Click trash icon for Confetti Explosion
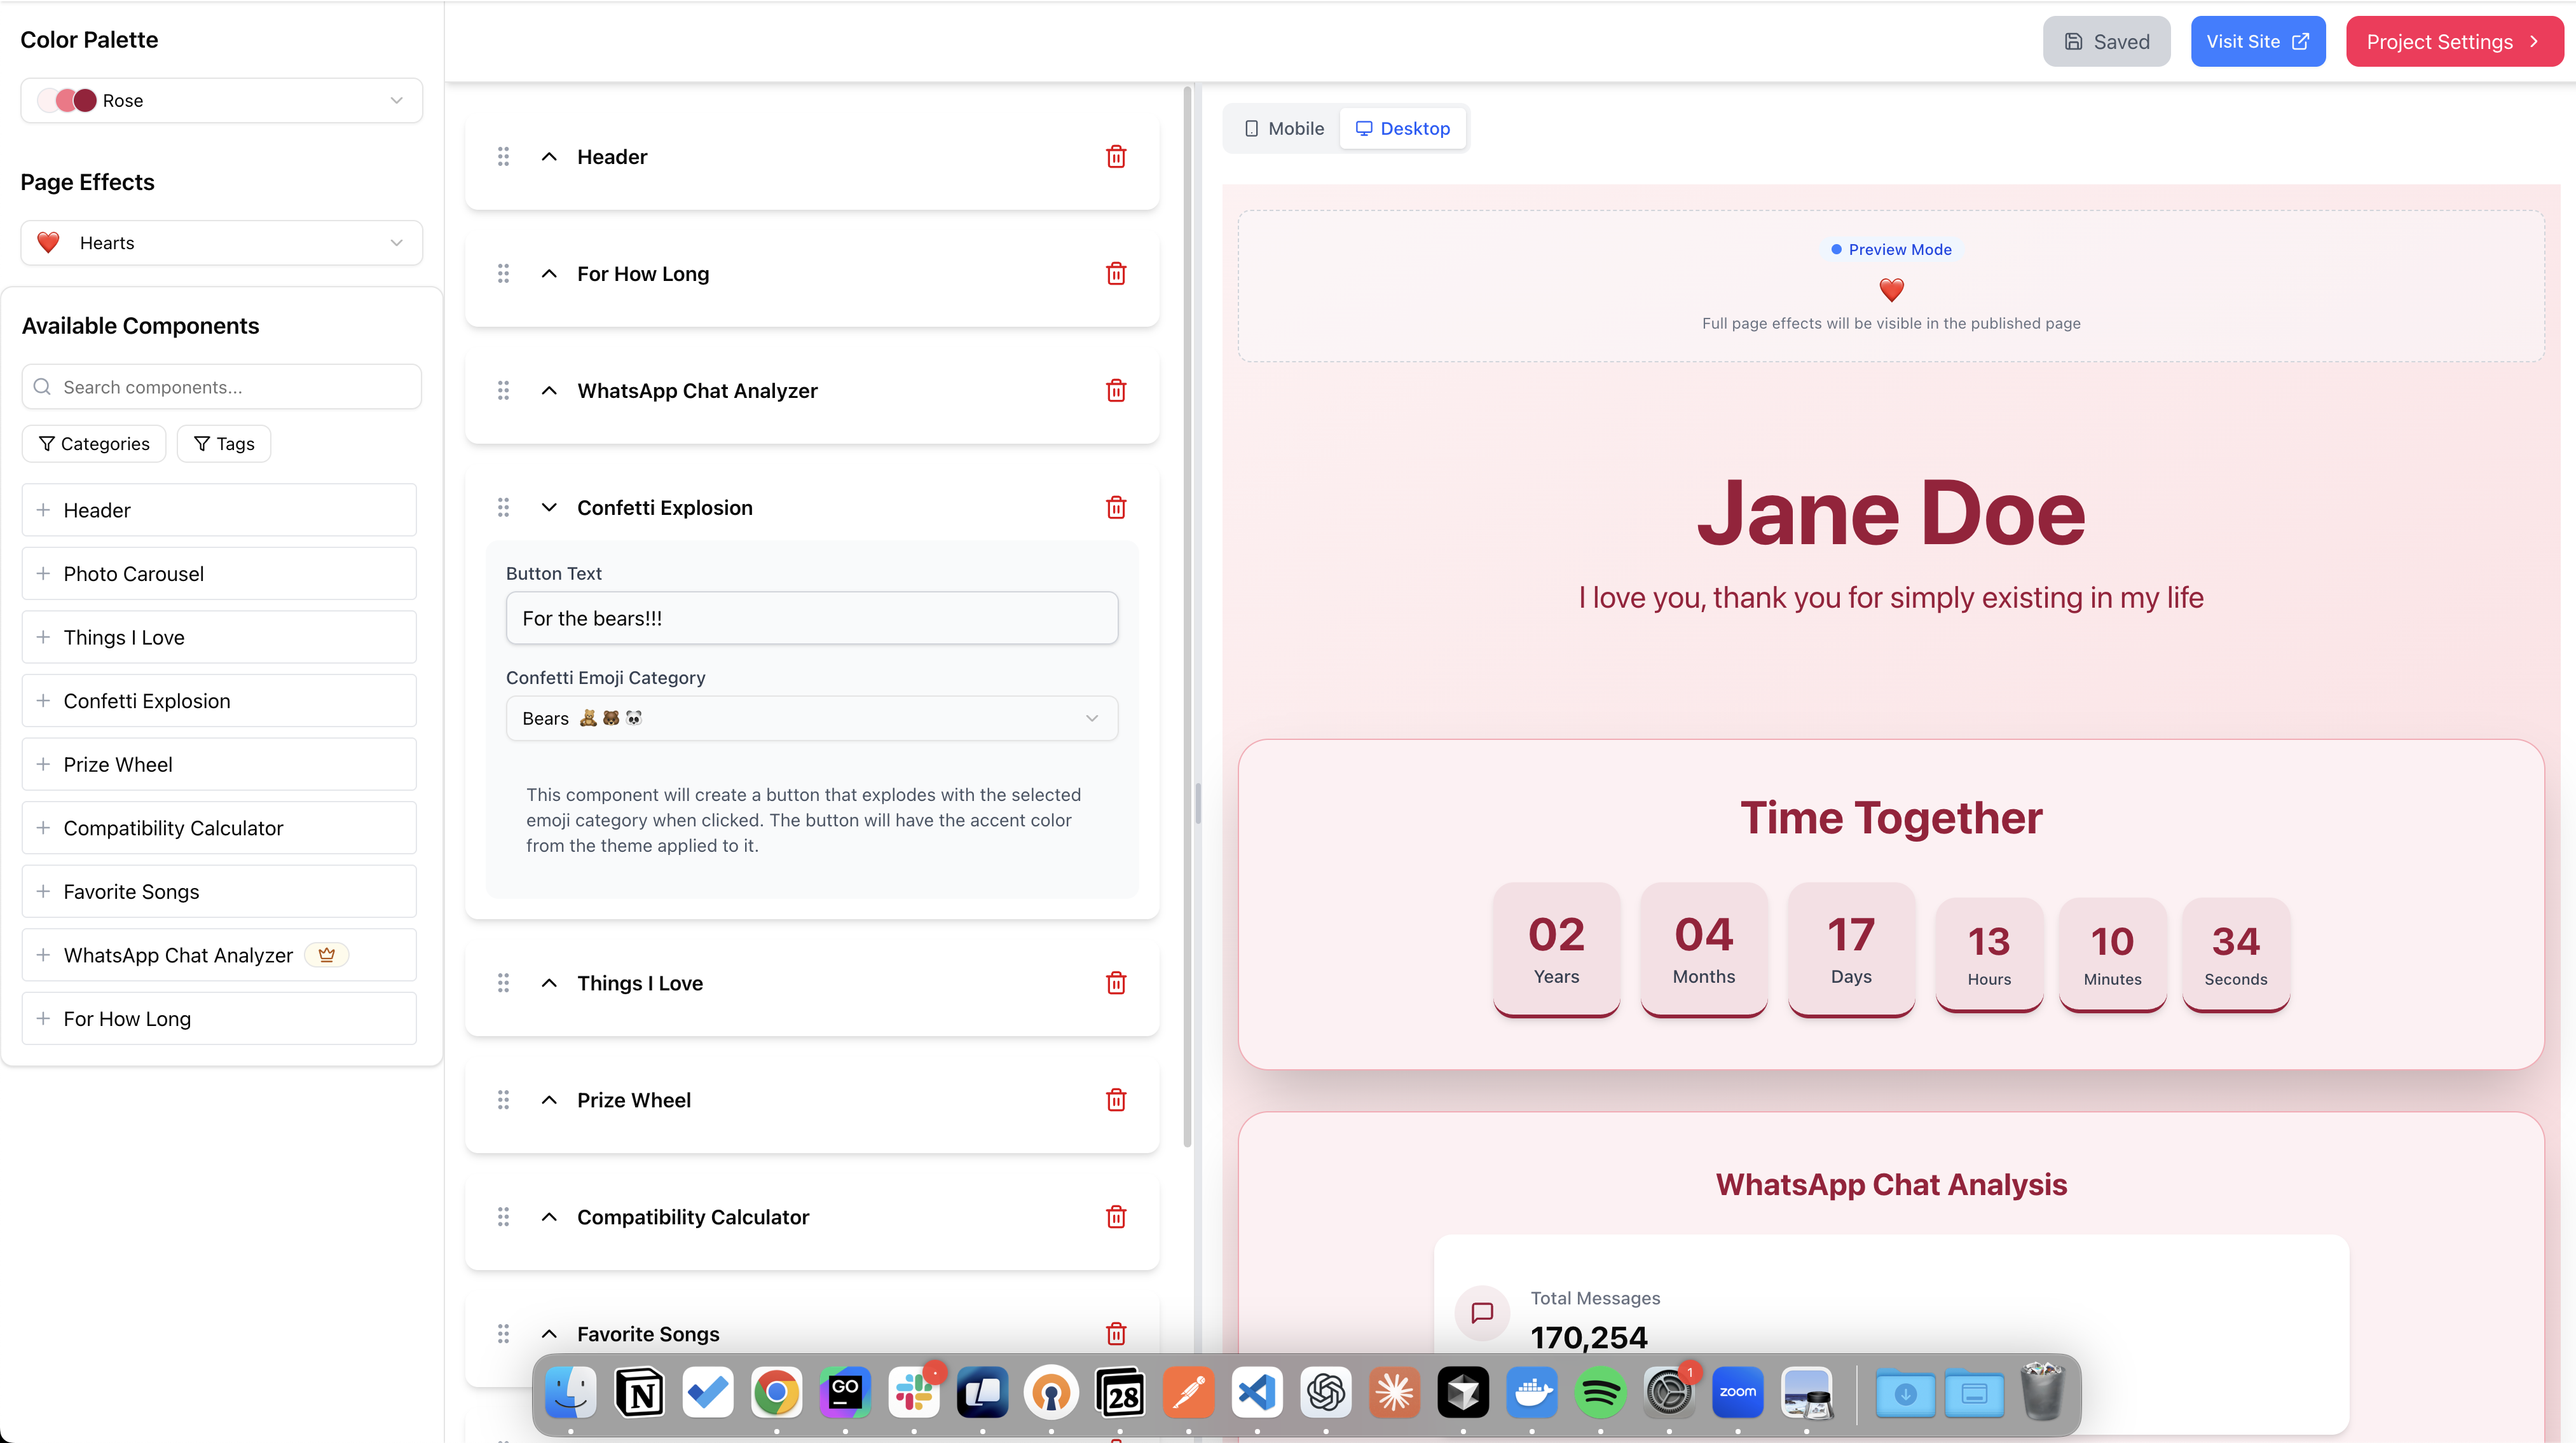Viewport: 2576px width, 1443px height. [x=1116, y=508]
